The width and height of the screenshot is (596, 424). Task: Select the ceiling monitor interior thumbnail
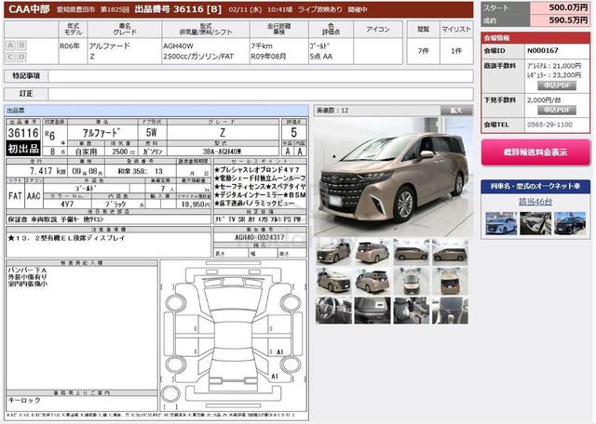click(372, 311)
